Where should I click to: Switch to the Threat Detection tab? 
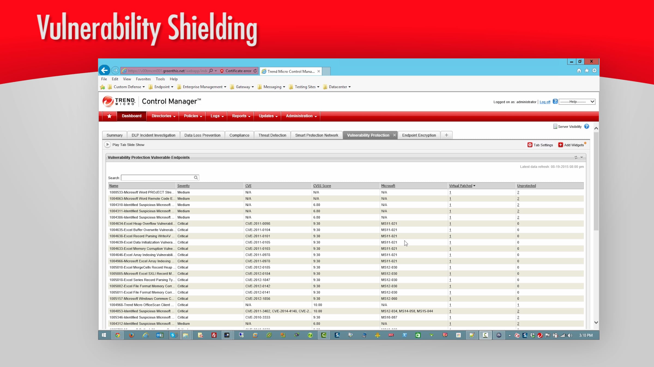pyautogui.click(x=272, y=135)
